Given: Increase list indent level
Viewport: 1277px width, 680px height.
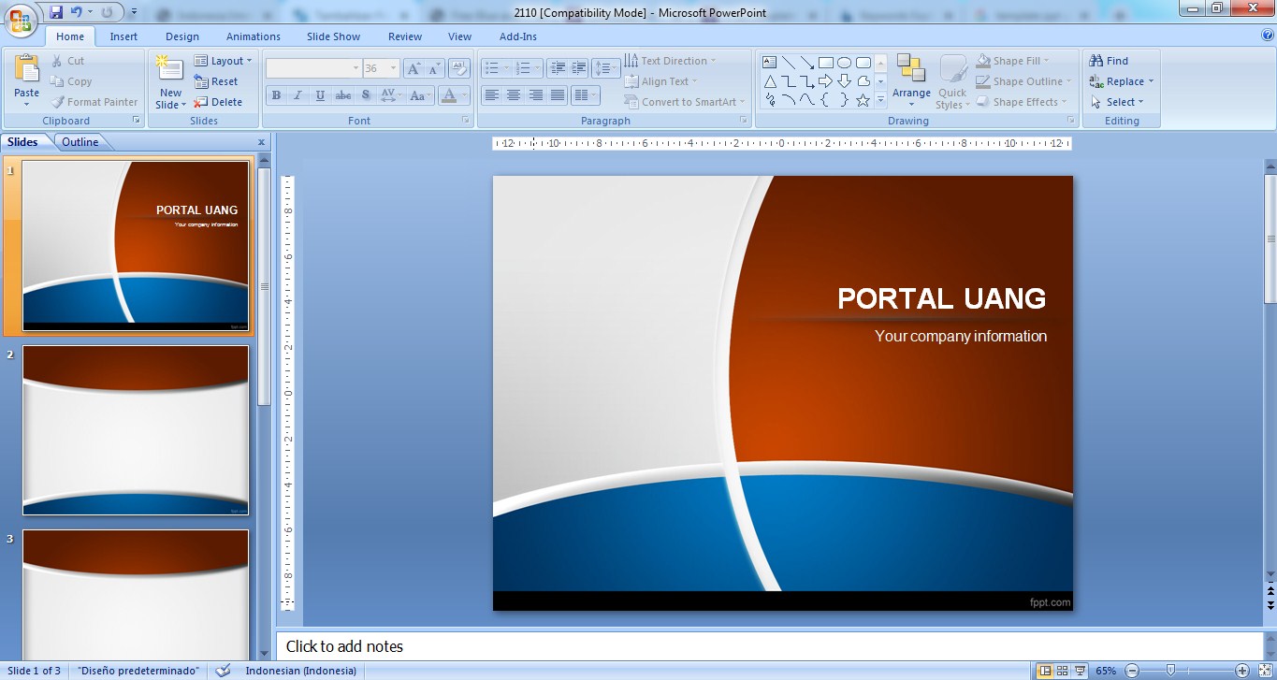Looking at the screenshot, I should pyautogui.click(x=579, y=68).
